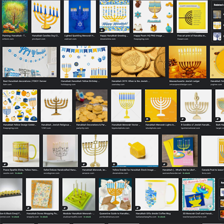This screenshot has width=224, height=224.
Task: Click product tag badge on 8 Candles charm image
Action: pos(183,119)
